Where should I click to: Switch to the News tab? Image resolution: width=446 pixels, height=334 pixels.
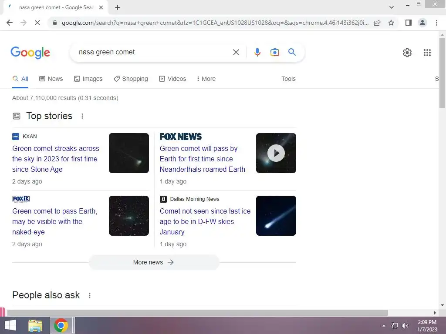click(x=51, y=79)
